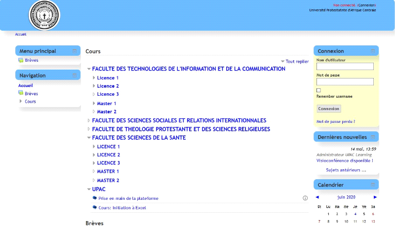Screen dimensions: 395x227
Task: Open LICENCE 3 under Santé faculty
Action: pos(109,163)
